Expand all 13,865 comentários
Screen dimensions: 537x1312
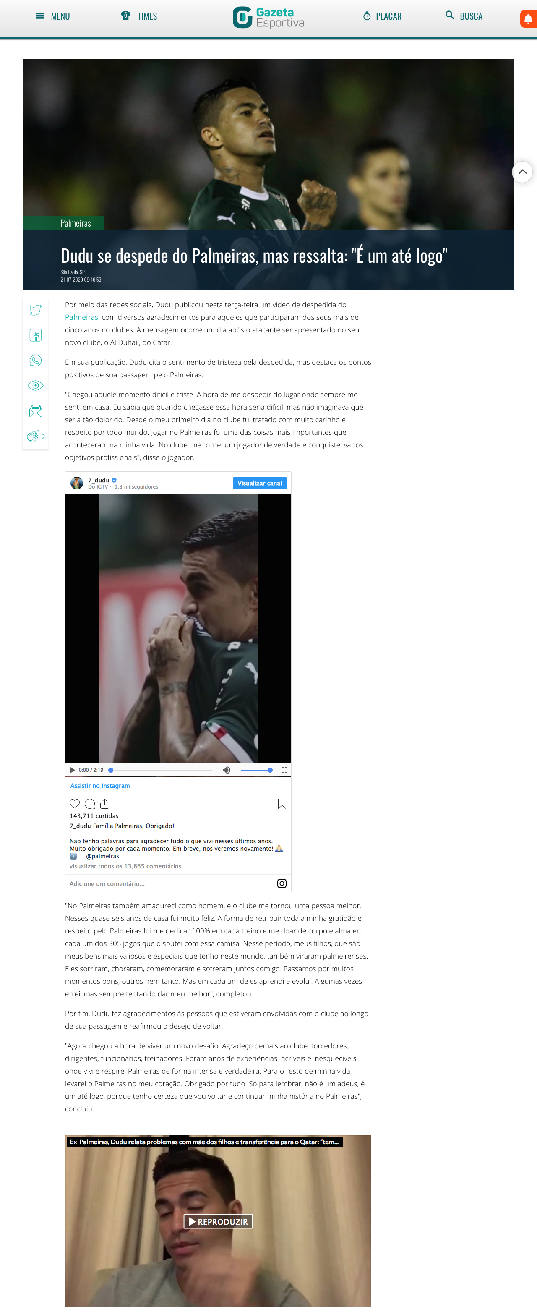tap(125, 866)
